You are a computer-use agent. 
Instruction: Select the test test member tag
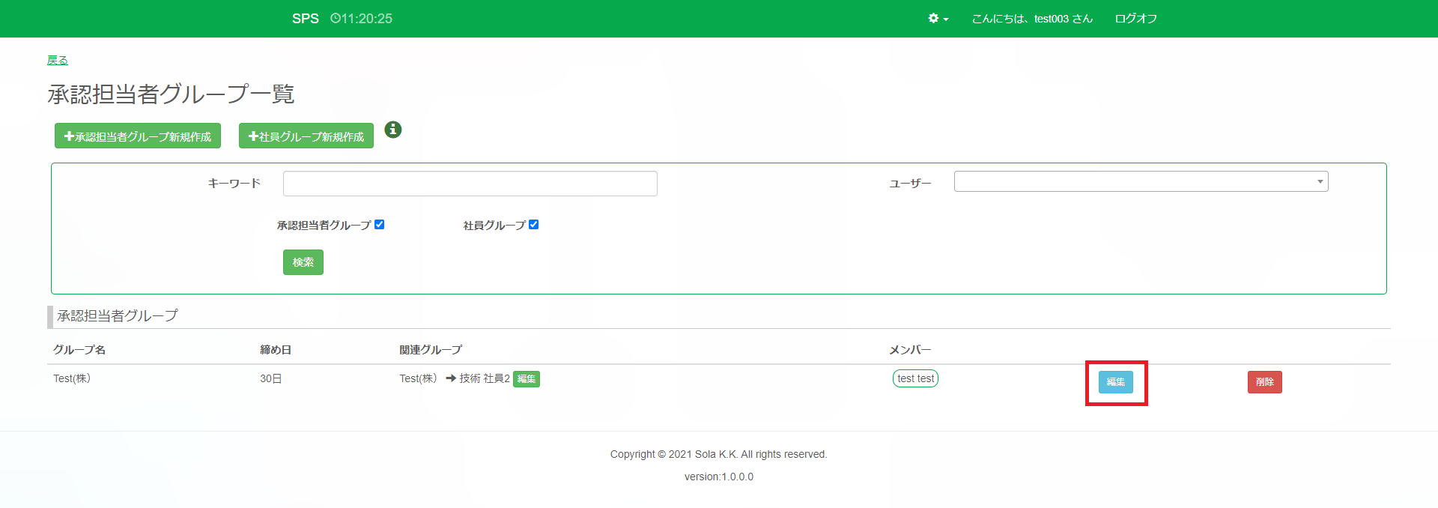(915, 378)
